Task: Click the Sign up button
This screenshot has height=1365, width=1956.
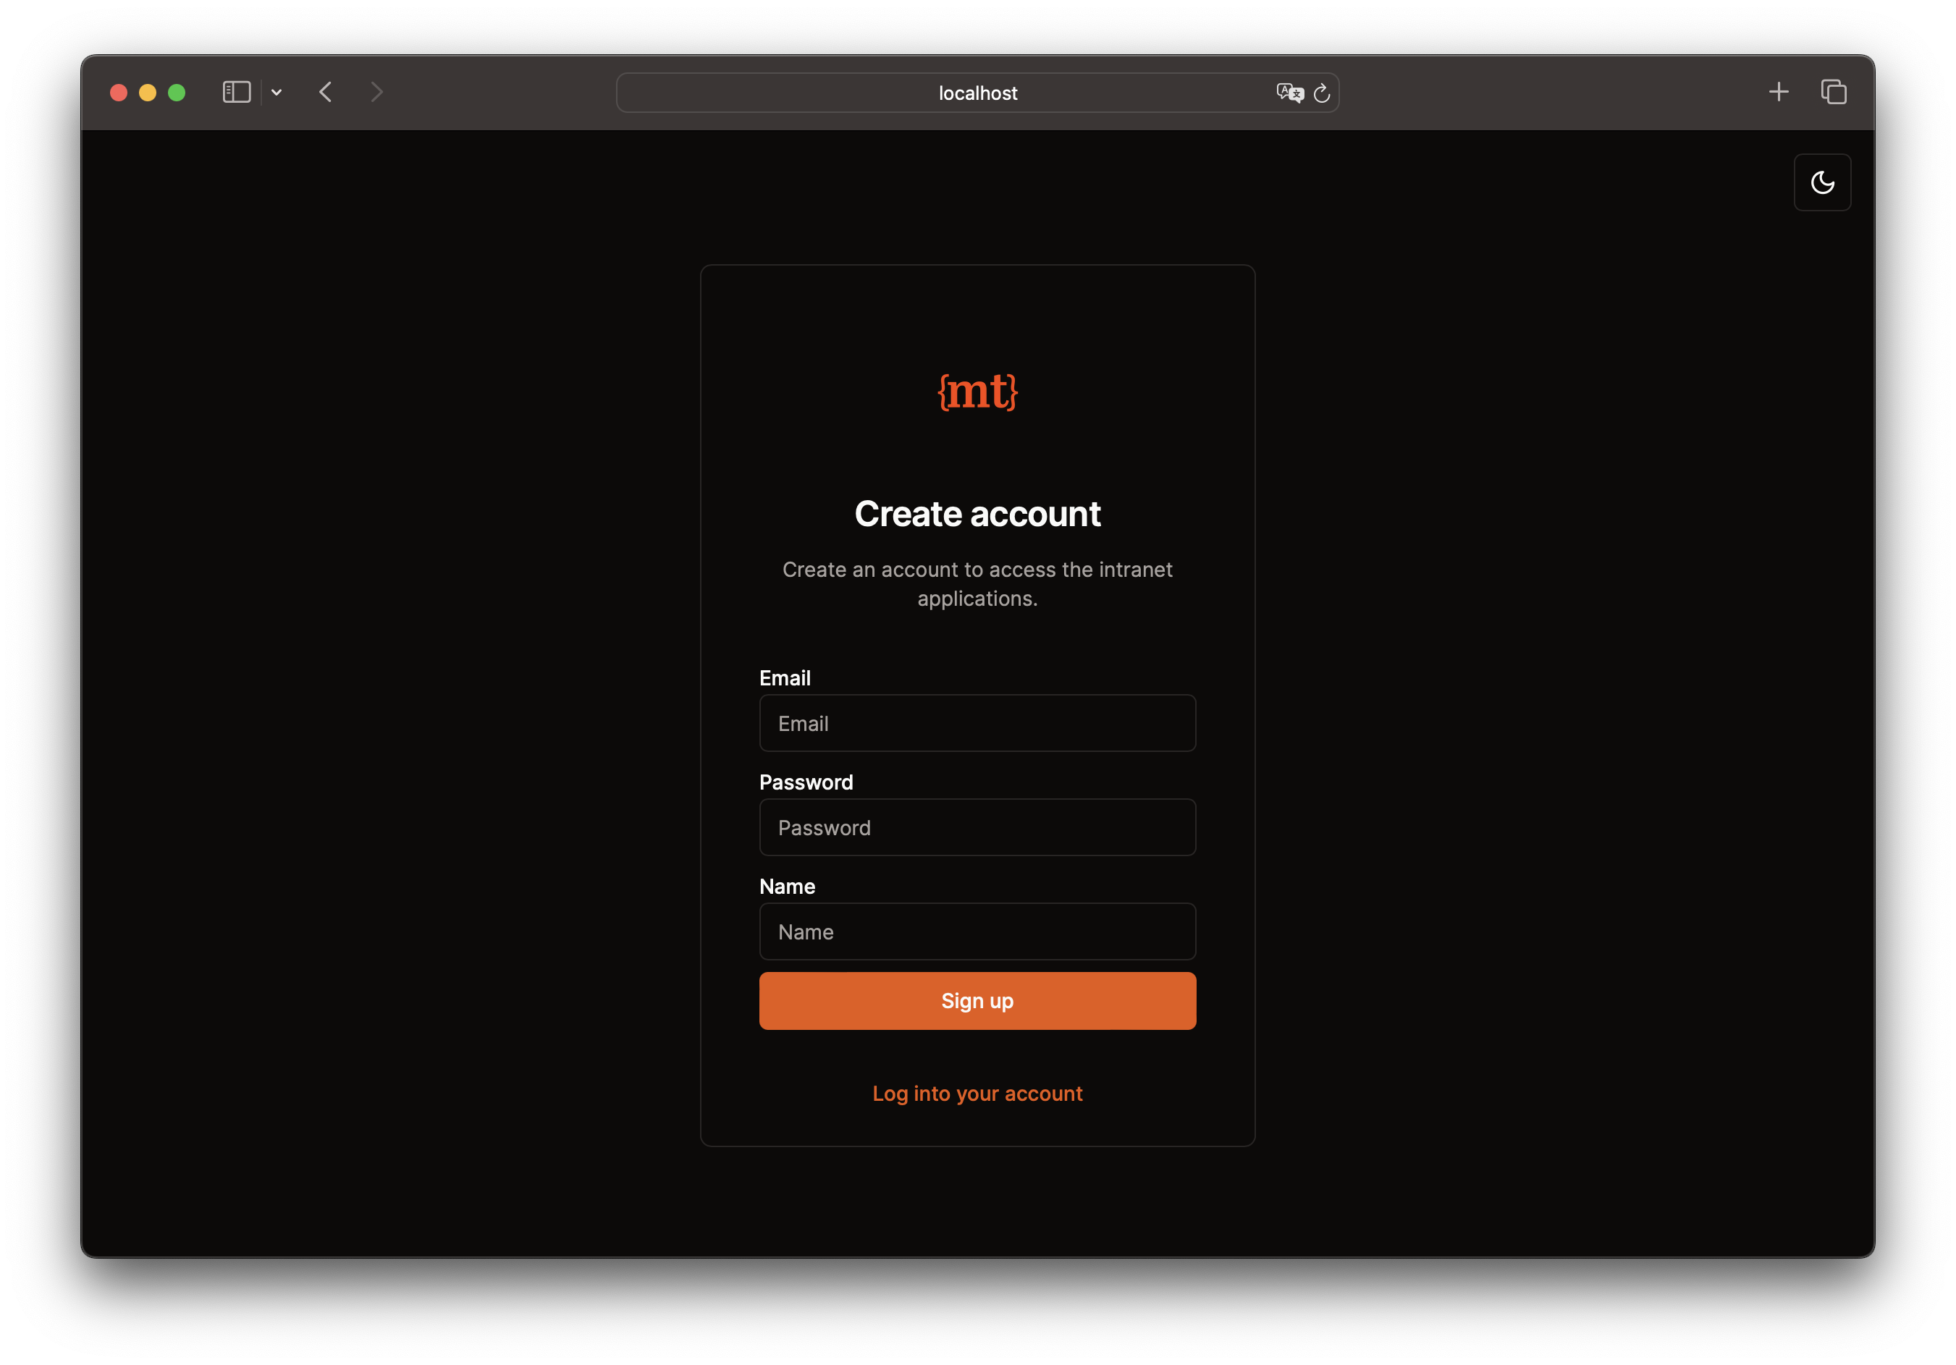Action: (x=978, y=1000)
